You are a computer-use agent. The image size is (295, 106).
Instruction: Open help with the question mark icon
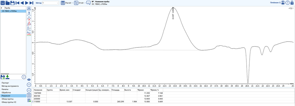[x=287, y=3]
